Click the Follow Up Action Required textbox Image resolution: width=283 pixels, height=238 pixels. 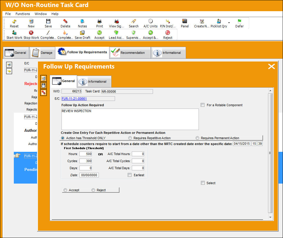point(130,119)
